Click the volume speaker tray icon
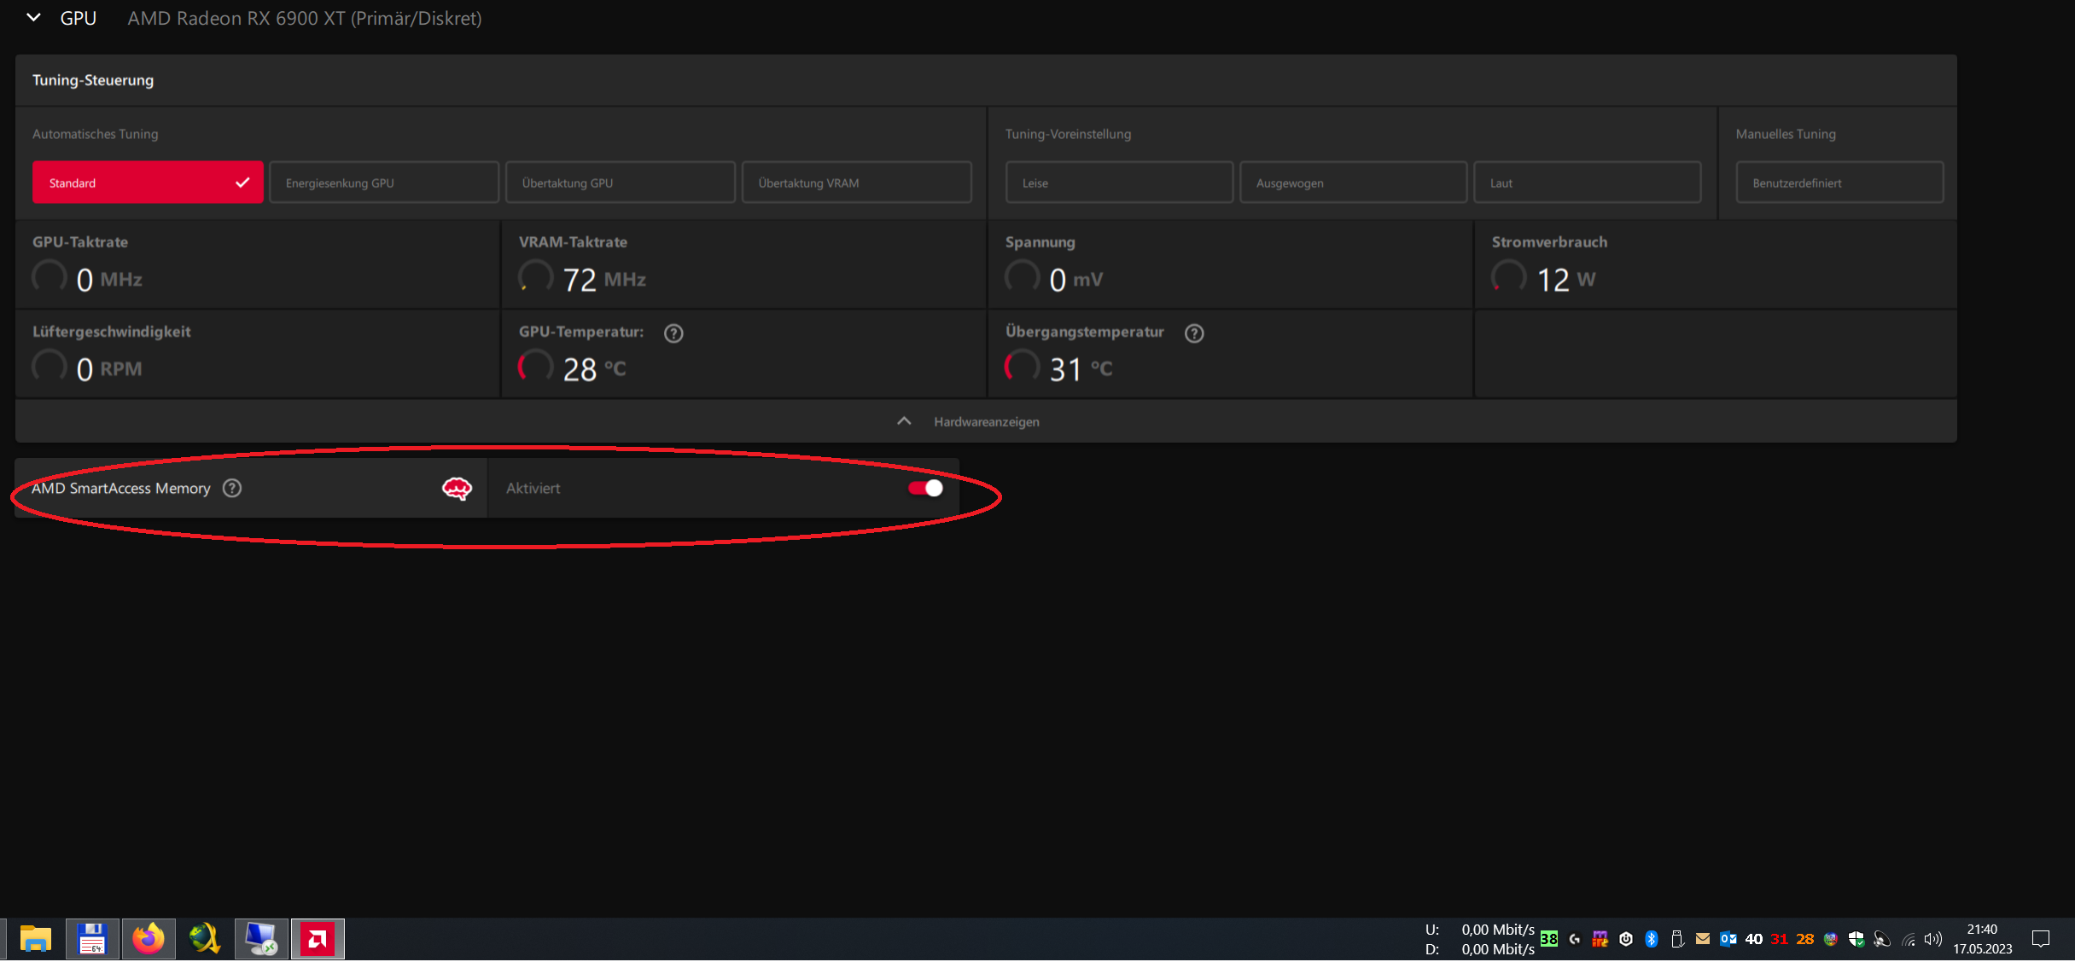The width and height of the screenshot is (2075, 962). point(1933,939)
